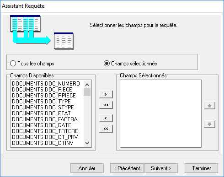This screenshot has height=177, width=224.
Task: Click the Annuler button
Action: coord(87,168)
